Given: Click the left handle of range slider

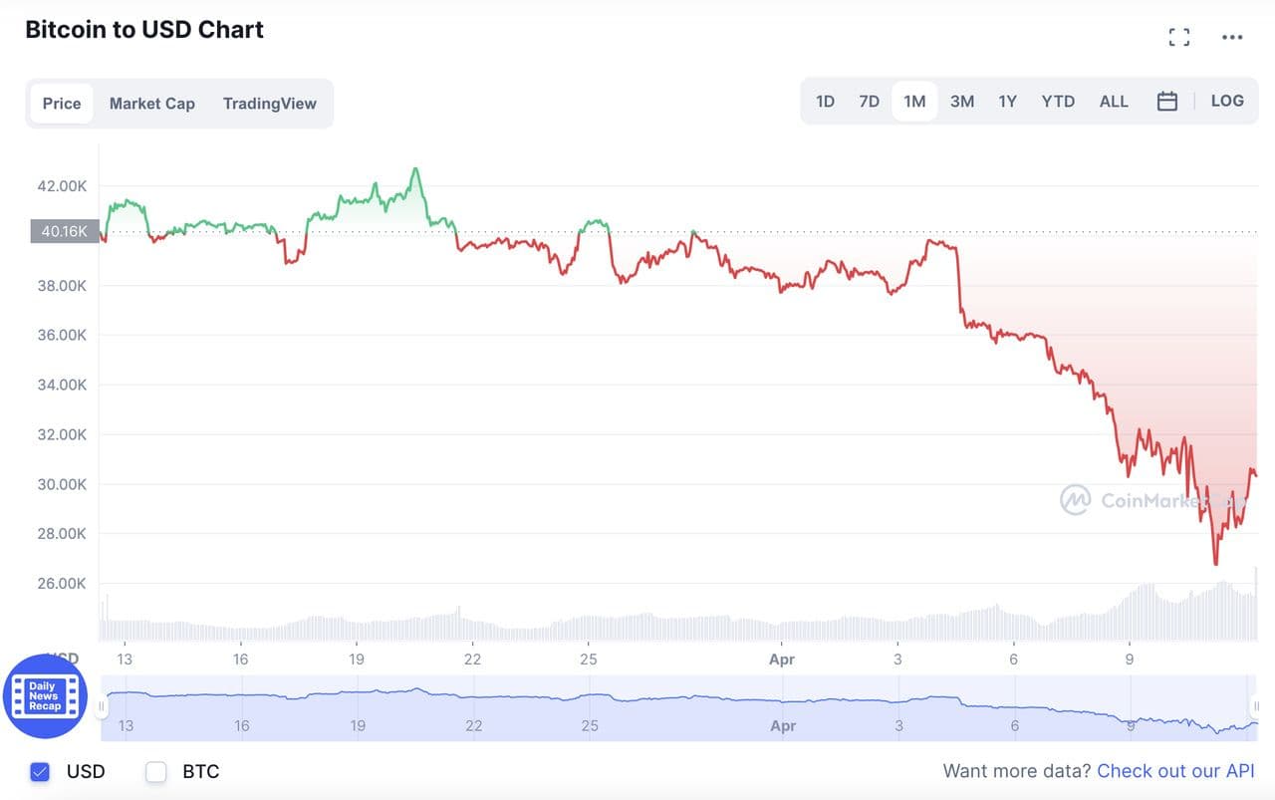Looking at the screenshot, I should point(101,707).
